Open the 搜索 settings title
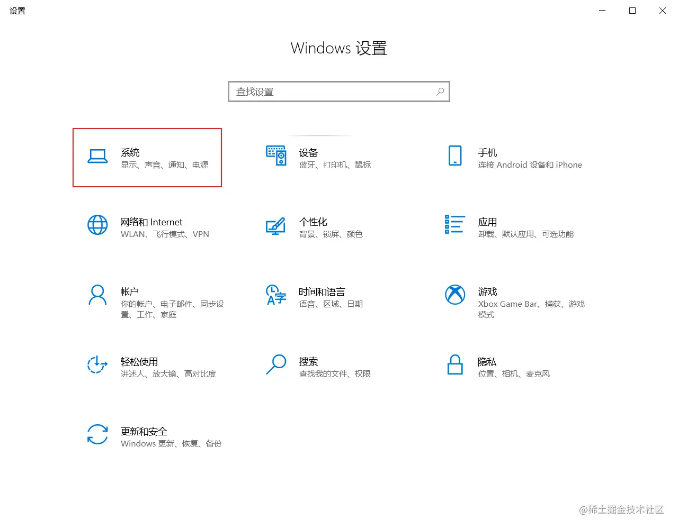678x529 pixels. [308, 362]
